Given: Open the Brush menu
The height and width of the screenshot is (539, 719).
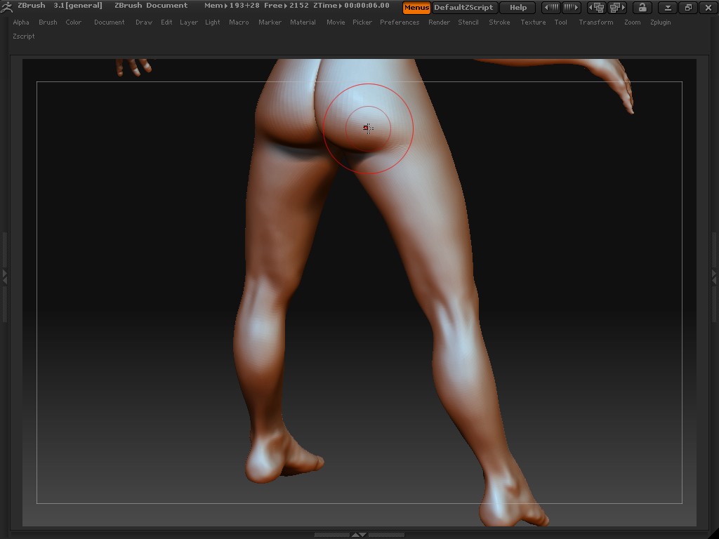Looking at the screenshot, I should click(48, 22).
